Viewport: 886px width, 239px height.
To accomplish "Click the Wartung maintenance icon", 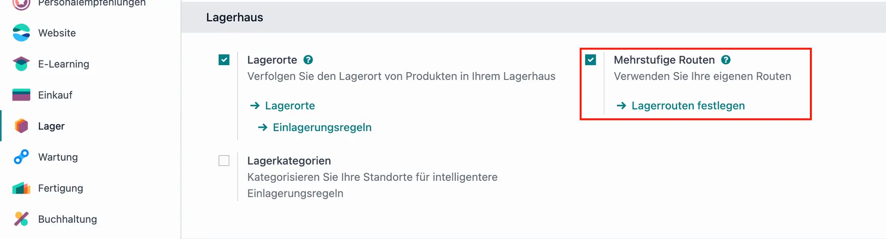I will pos(21,157).
